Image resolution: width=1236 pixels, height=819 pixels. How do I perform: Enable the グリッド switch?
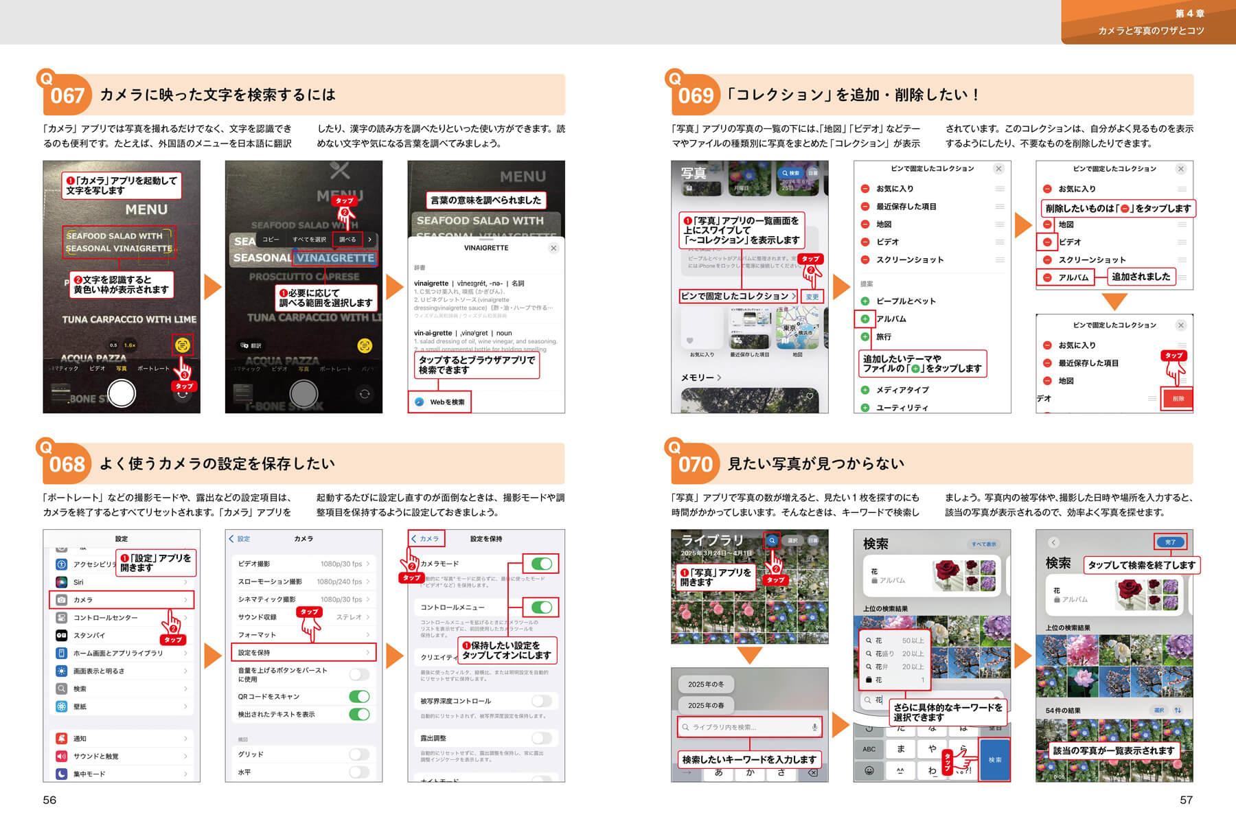click(x=359, y=754)
